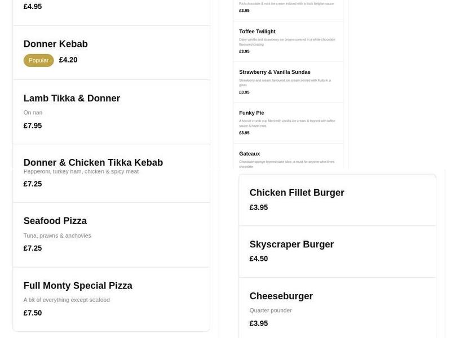The image size is (451, 338).
Task: Pick the quarter pounder Cheeseburger
Action: (x=281, y=296)
